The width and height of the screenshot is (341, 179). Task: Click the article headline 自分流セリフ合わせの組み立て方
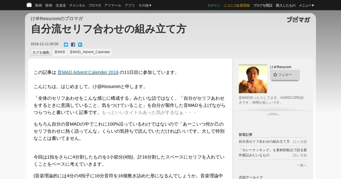point(109,29)
